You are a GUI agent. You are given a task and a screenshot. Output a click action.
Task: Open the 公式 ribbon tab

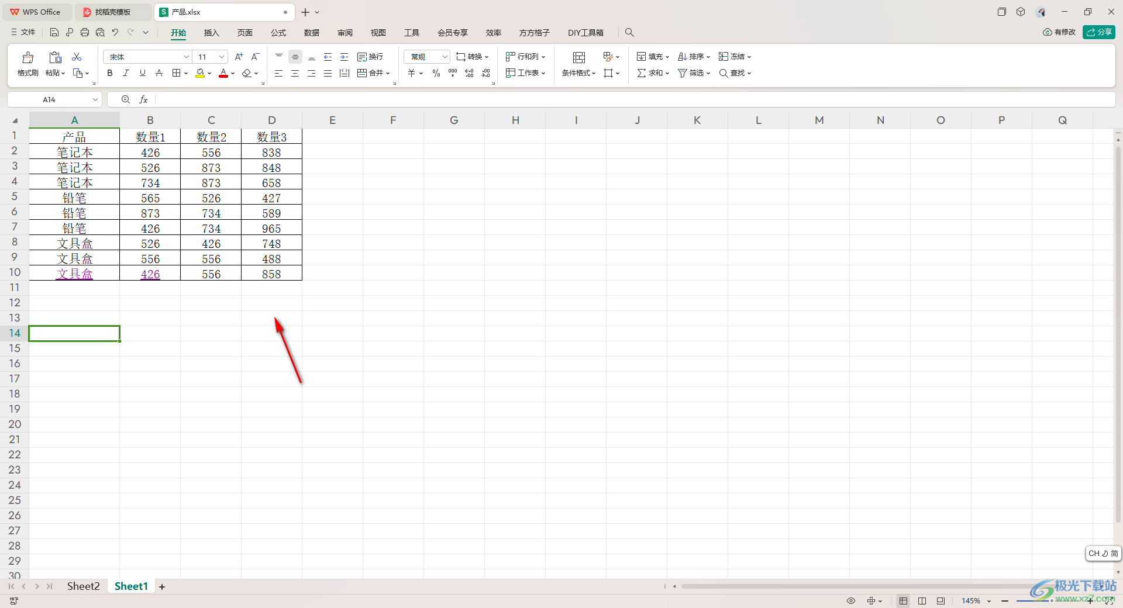tap(278, 33)
